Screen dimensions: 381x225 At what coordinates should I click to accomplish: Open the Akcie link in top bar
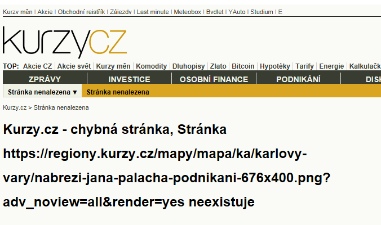[x=45, y=12]
